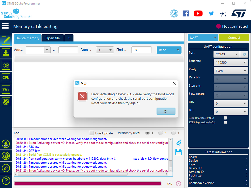Click the log horizontal scrollbar

tap(73, 174)
